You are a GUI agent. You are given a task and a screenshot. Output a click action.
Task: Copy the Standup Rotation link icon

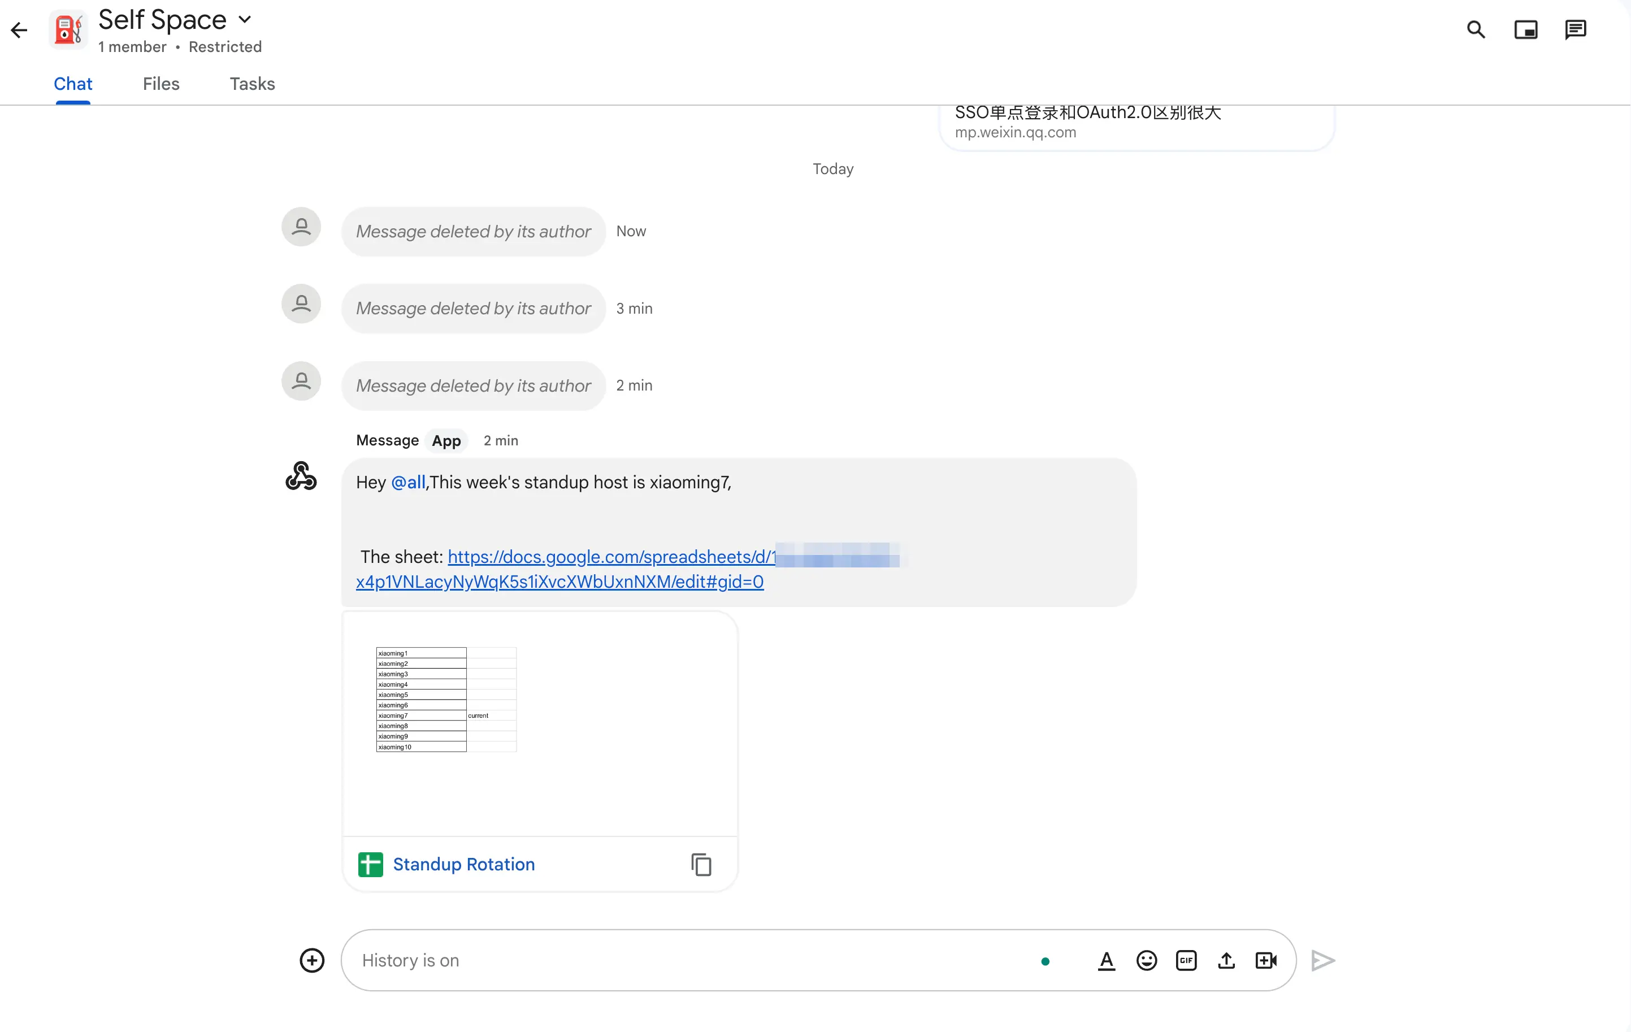[701, 864]
